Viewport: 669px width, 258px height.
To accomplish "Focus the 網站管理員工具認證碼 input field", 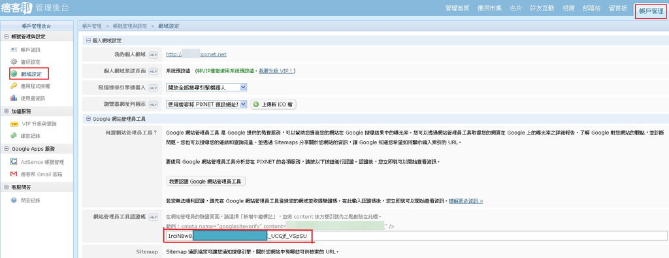I will 417,236.
